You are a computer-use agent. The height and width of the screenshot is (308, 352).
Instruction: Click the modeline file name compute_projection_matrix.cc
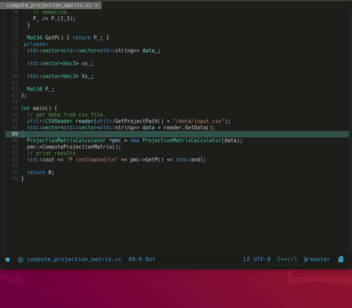tap(74, 259)
